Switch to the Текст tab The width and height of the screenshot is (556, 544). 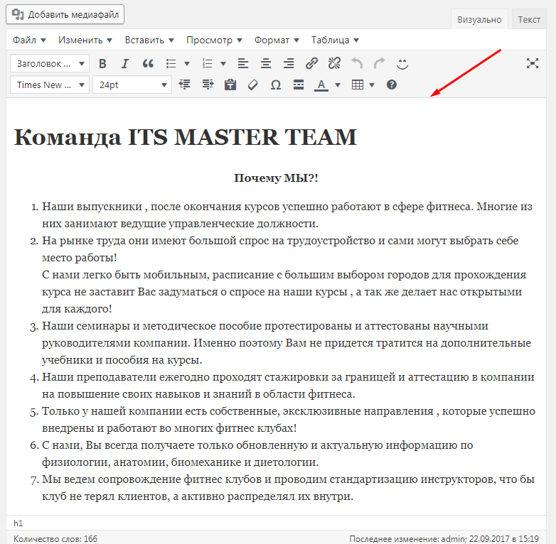pos(529,19)
